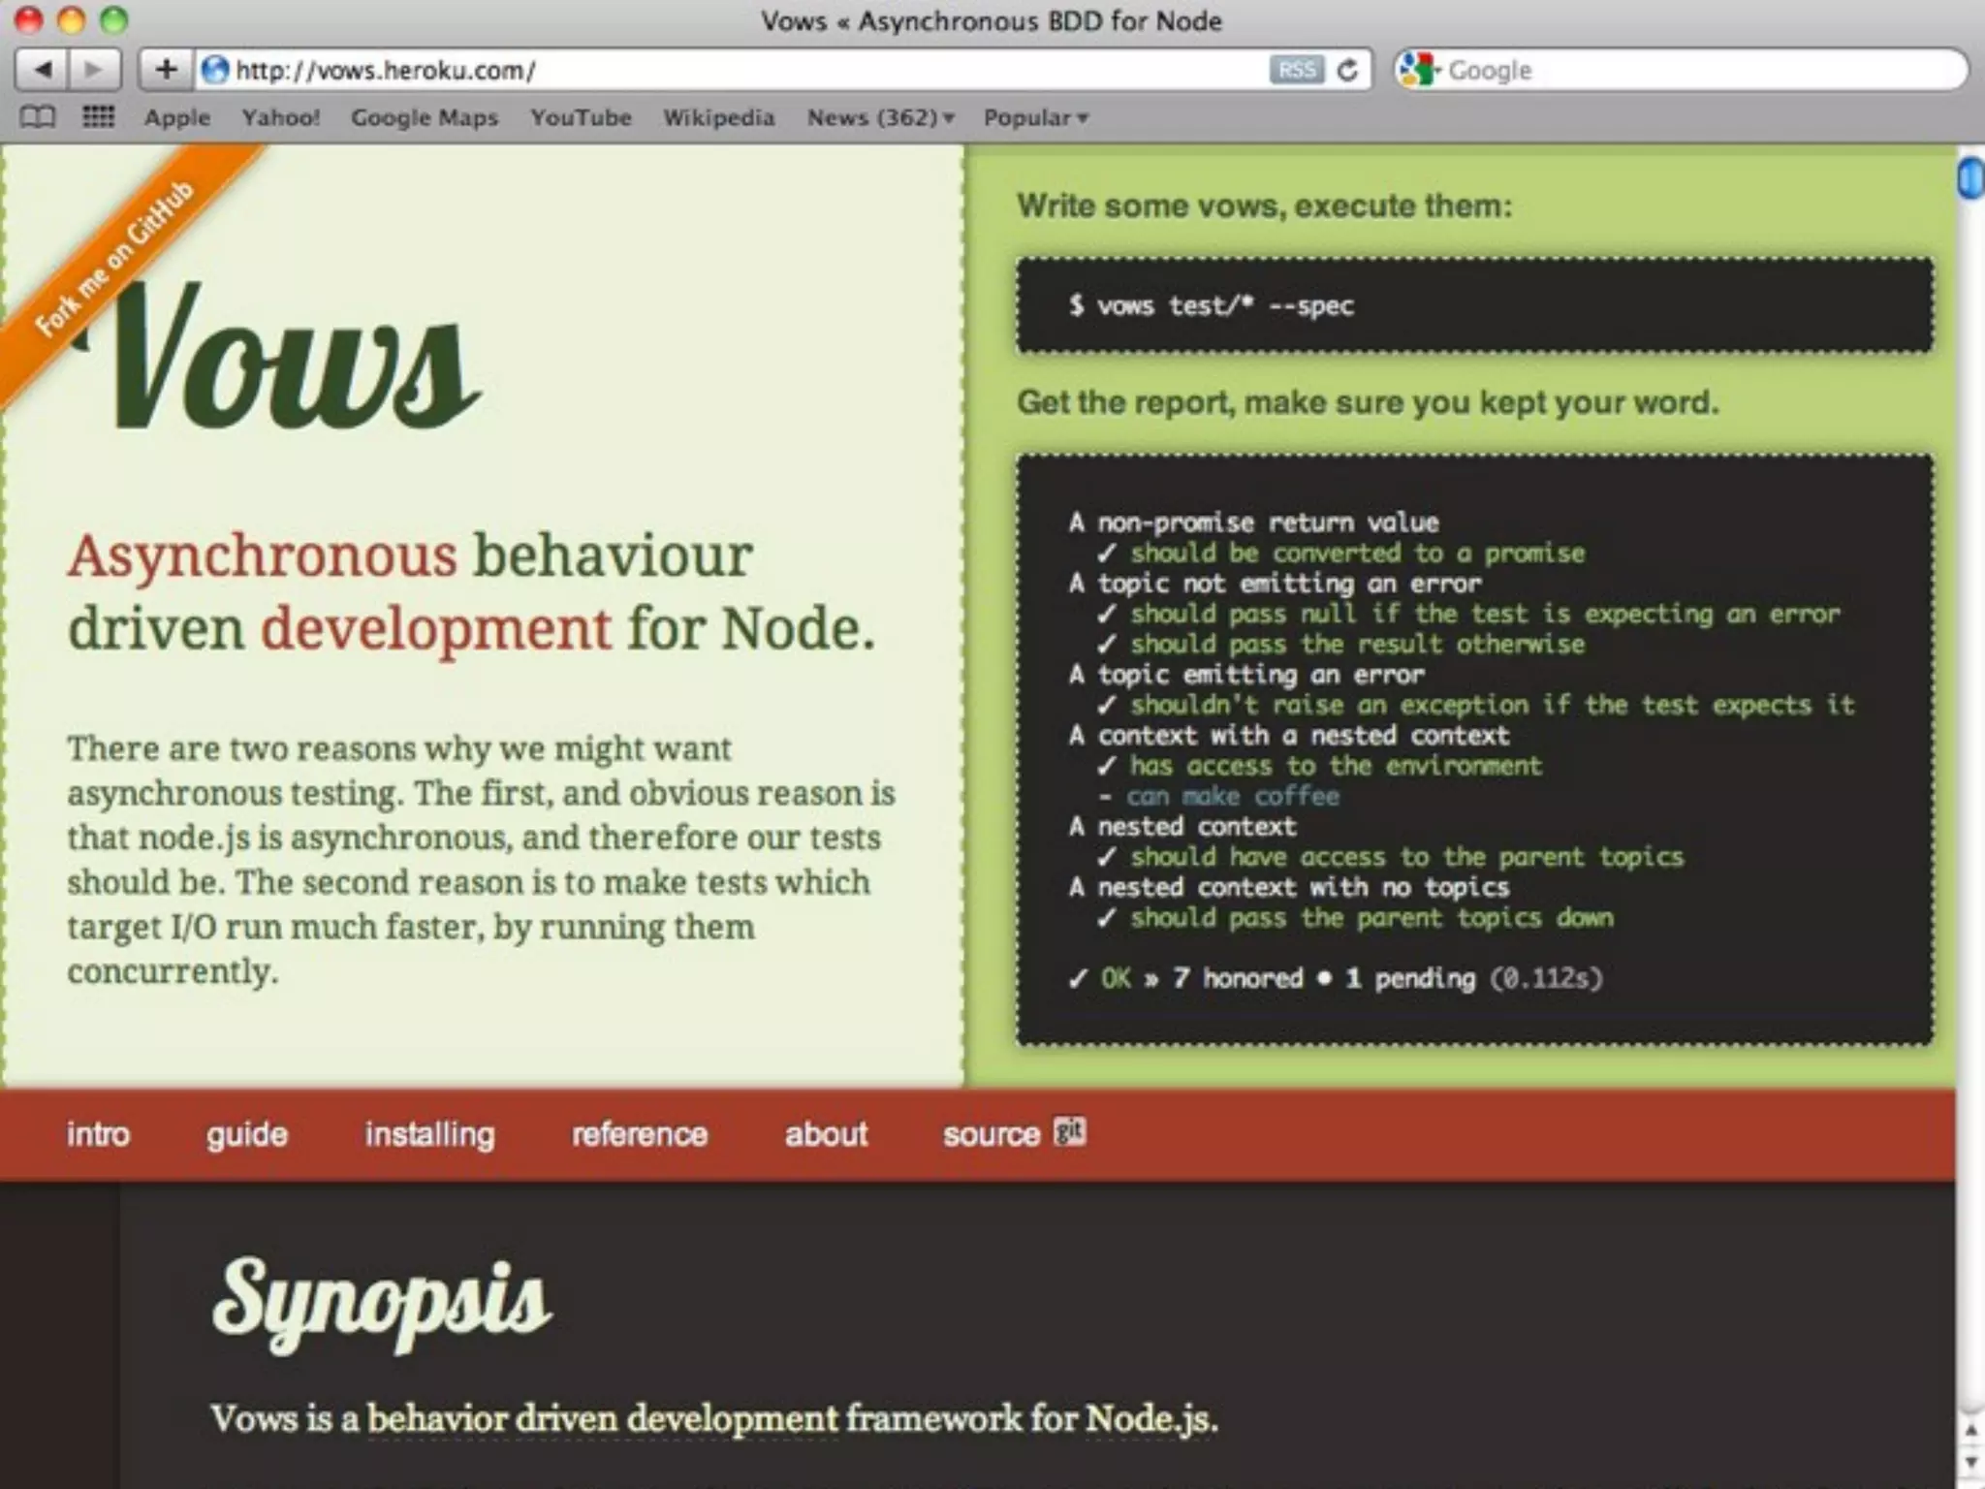This screenshot has height=1489, width=1985.
Task: Click the RSS feed badge in address bar
Action: click(x=1296, y=70)
